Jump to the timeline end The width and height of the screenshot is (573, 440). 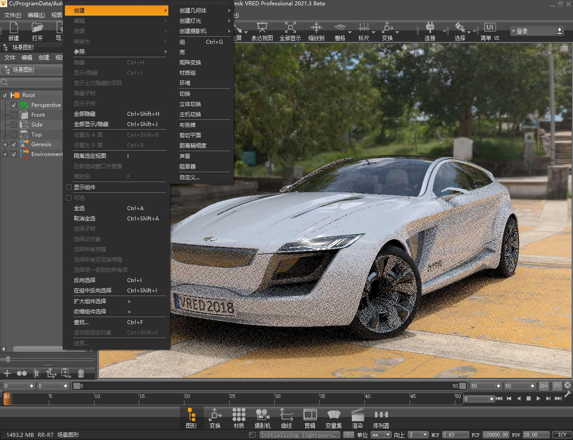[558, 398]
